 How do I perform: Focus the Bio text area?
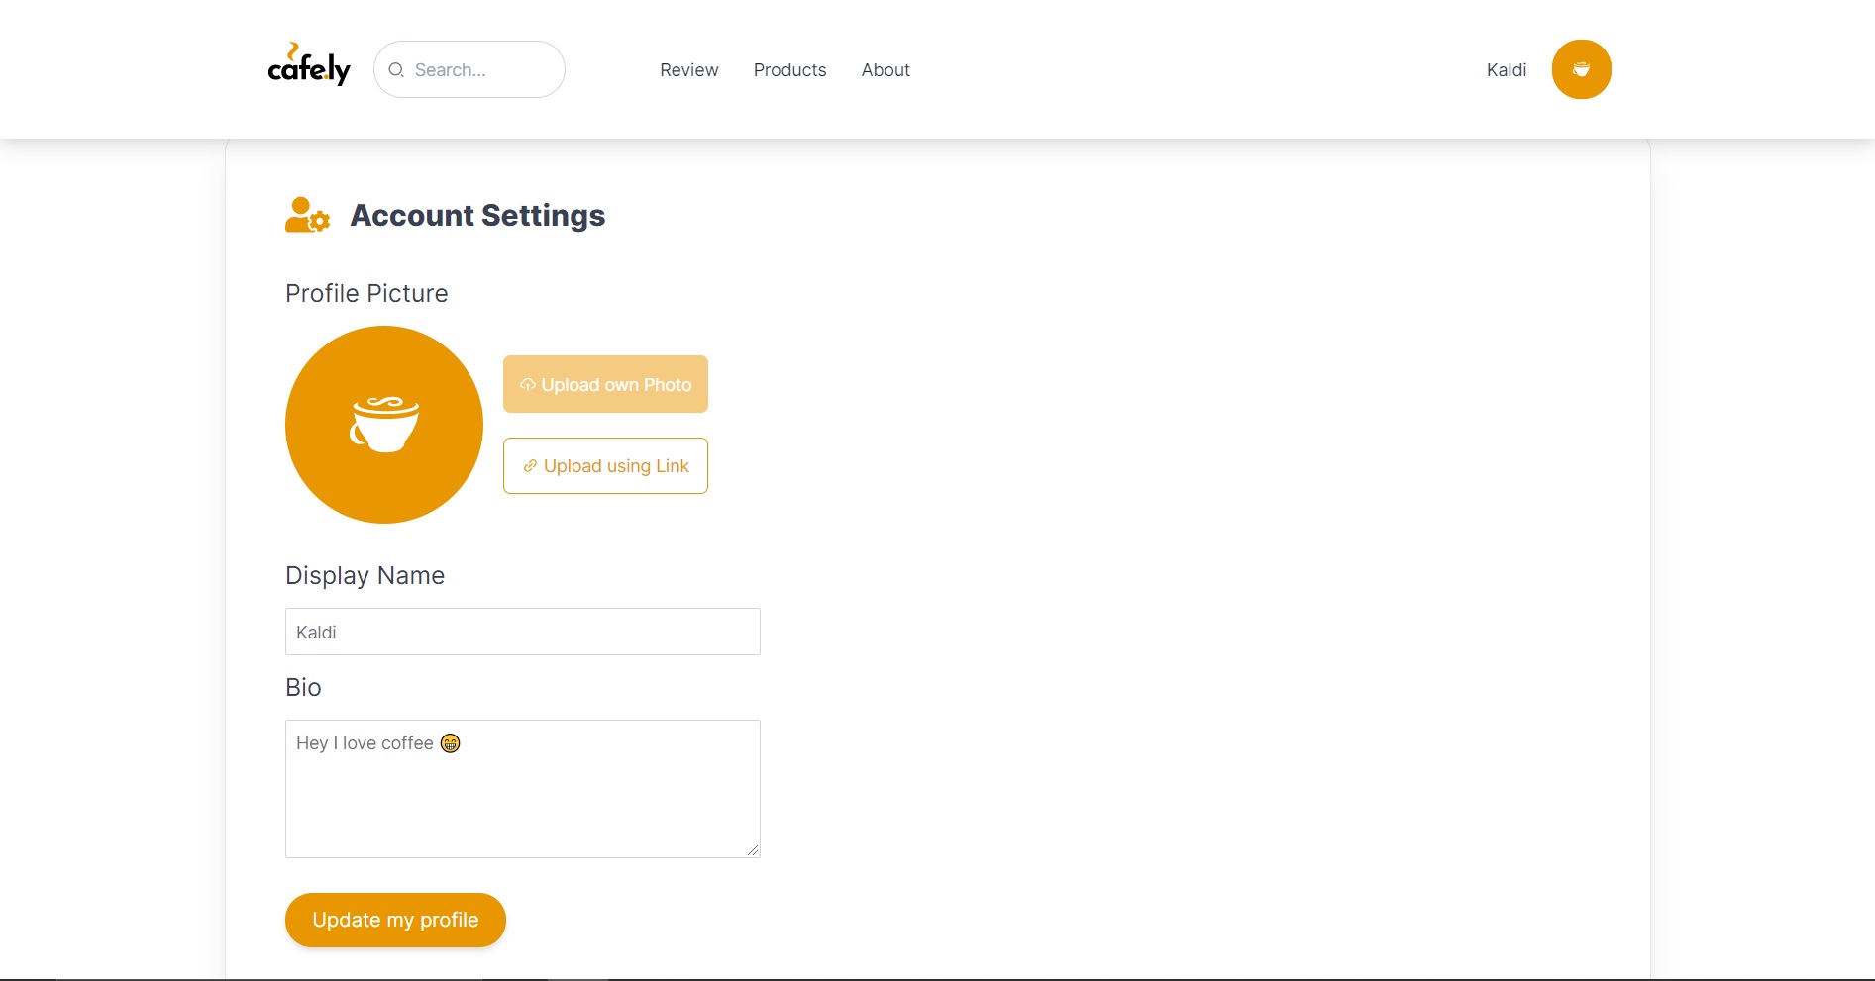click(x=523, y=789)
